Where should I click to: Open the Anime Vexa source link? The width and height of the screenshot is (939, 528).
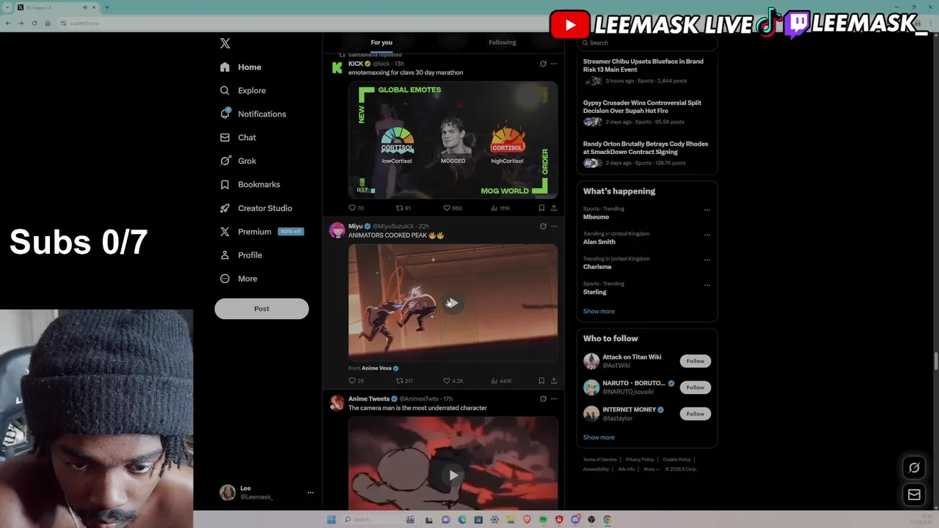coord(380,368)
